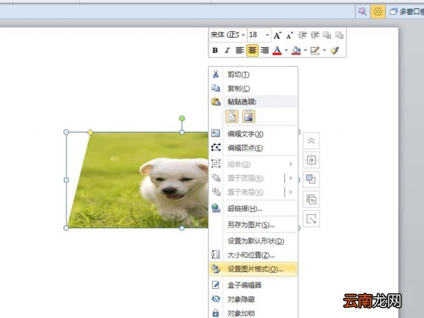Click the purple sparkle icon in the top bar
Image resolution: width=424 pixels, height=318 pixels.
[362, 12]
